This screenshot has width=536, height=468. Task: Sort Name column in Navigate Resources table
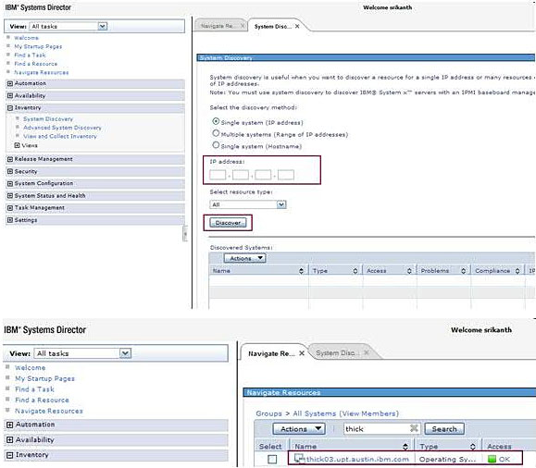(405, 447)
